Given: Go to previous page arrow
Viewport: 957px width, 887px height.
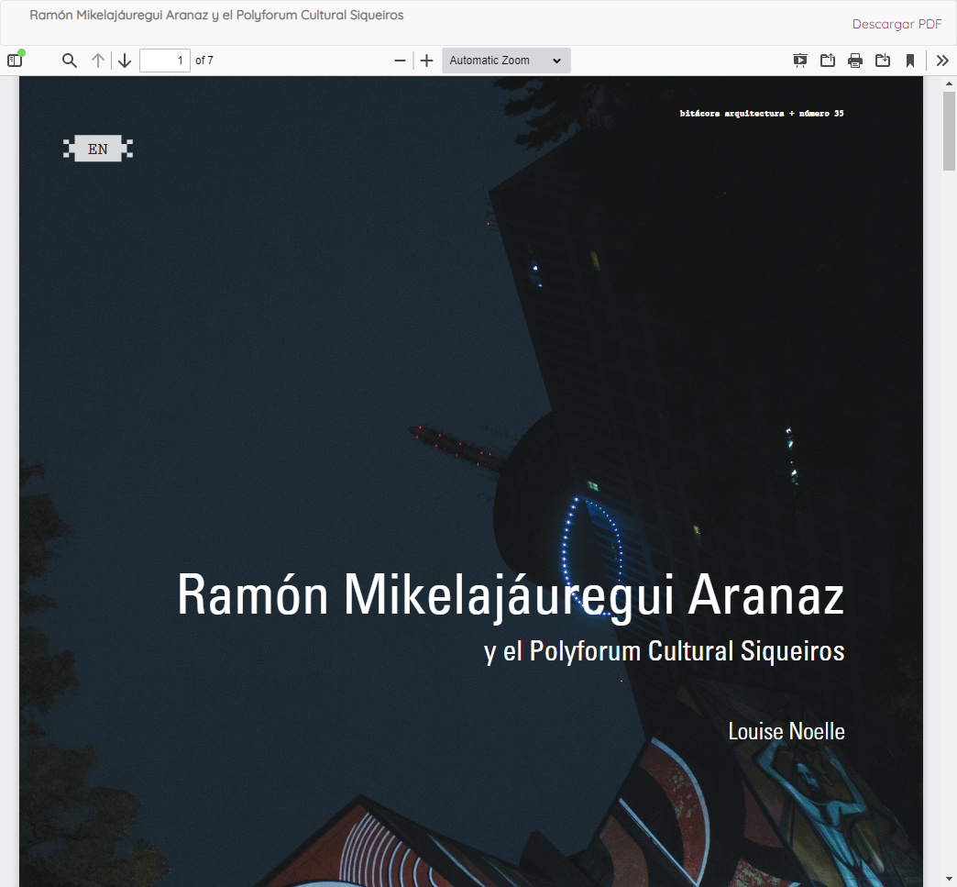Looking at the screenshot, I should (x=98, y=61).
